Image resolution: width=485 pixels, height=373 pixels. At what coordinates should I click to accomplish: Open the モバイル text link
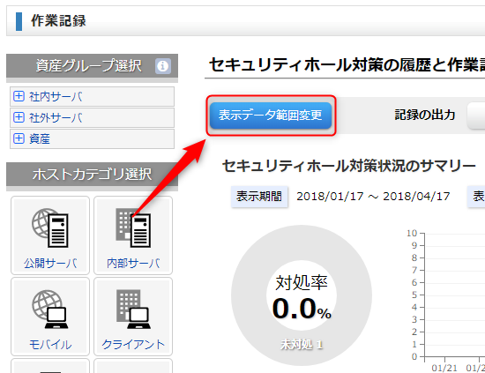click(50, 344)
